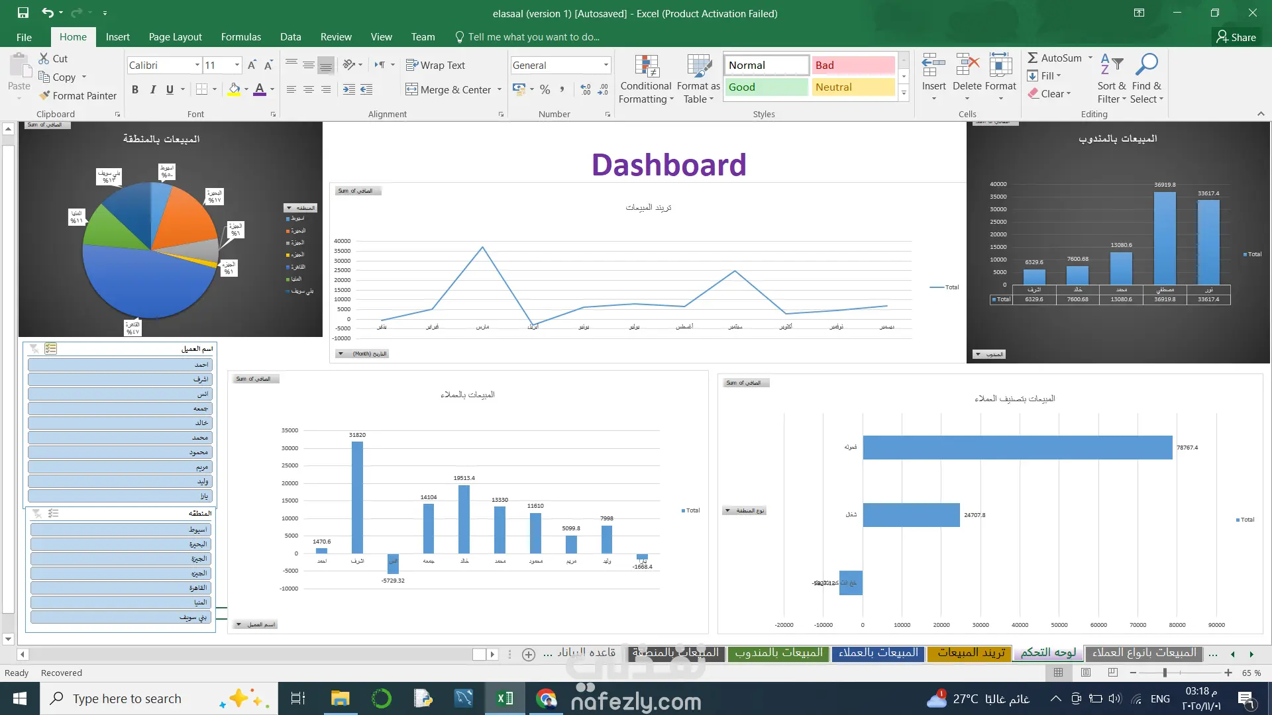Click Excel icon in the Windows taskbar
Viewport: 1272px width, 715px height.
click(x=505, y=698)
